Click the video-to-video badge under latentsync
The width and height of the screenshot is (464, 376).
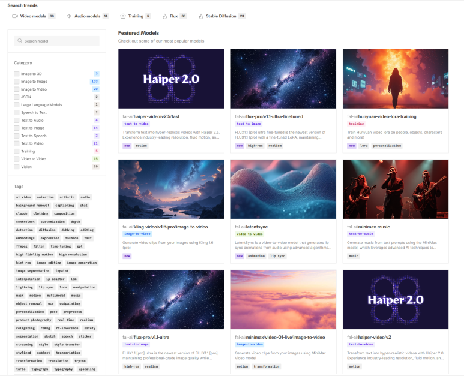[x=250, y=234]
